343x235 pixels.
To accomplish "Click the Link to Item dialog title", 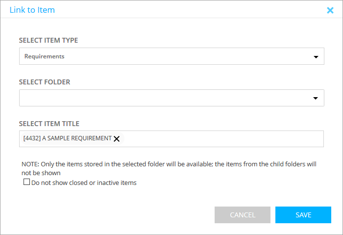I will [32, 10].
